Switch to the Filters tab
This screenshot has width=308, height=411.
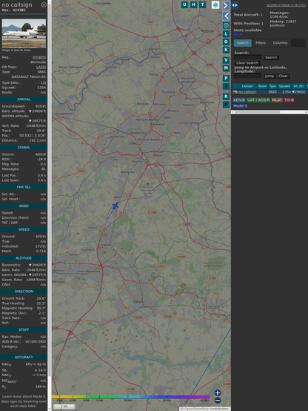tap(261, 43)
